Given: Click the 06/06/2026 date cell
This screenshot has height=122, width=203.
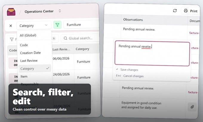Looking at the screenshot, I should tap(61, 58).
